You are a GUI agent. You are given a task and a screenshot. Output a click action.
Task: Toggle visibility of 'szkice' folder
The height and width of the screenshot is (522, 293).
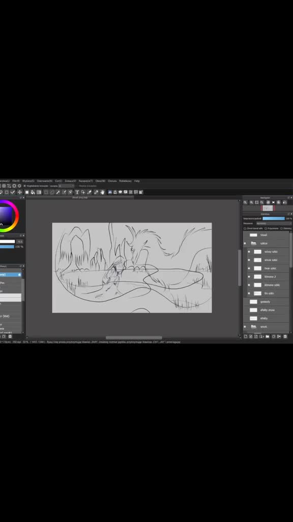point(245,243)
